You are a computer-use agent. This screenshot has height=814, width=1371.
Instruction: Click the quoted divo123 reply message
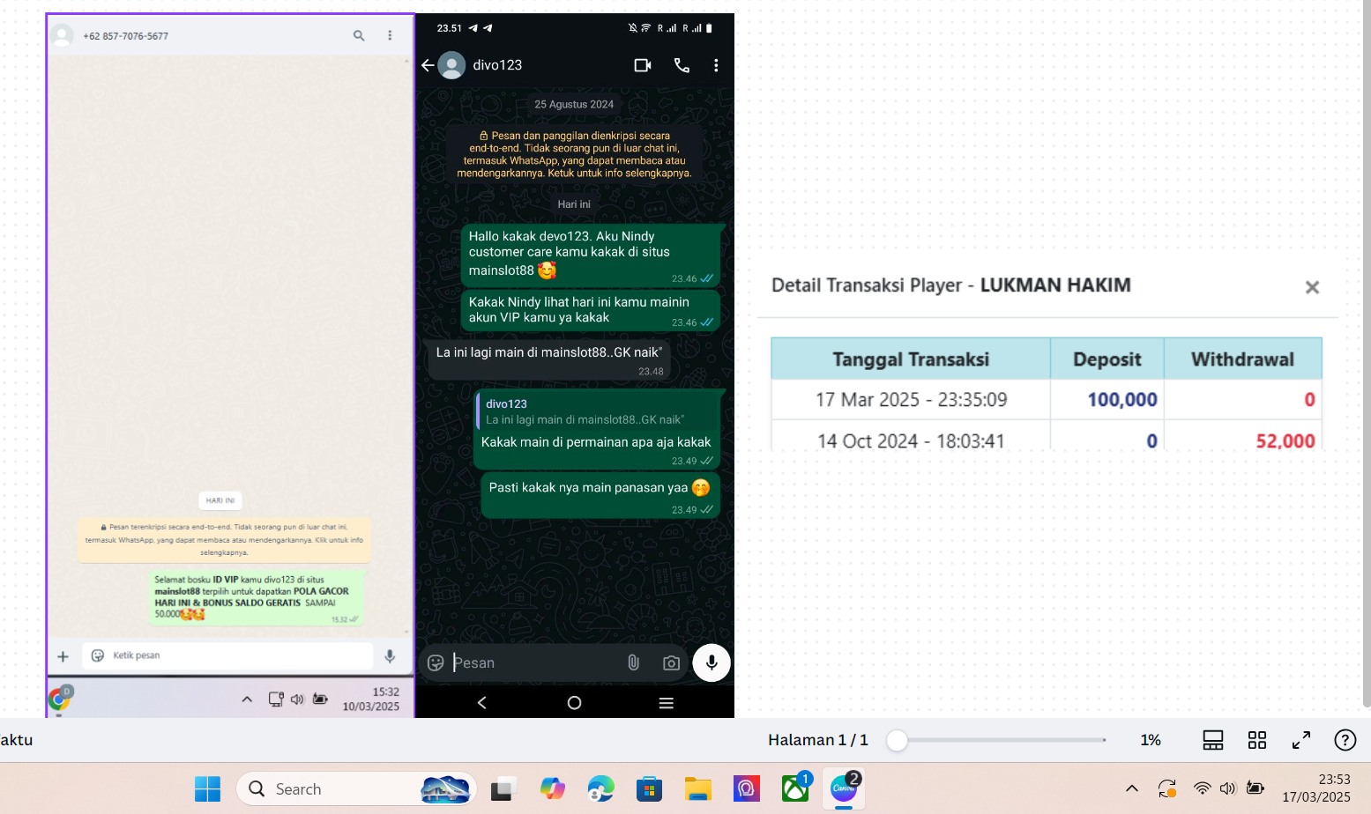599,412
